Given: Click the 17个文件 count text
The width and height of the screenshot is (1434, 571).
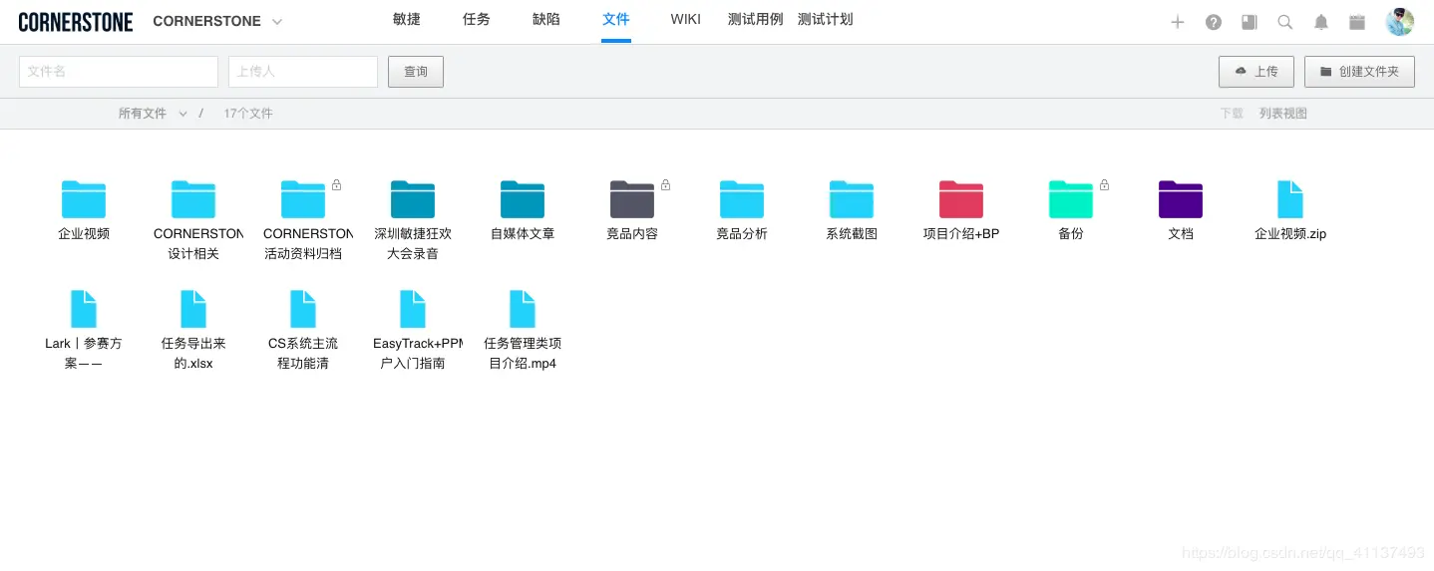Looking at the screenshot, I should click(248, 114).
